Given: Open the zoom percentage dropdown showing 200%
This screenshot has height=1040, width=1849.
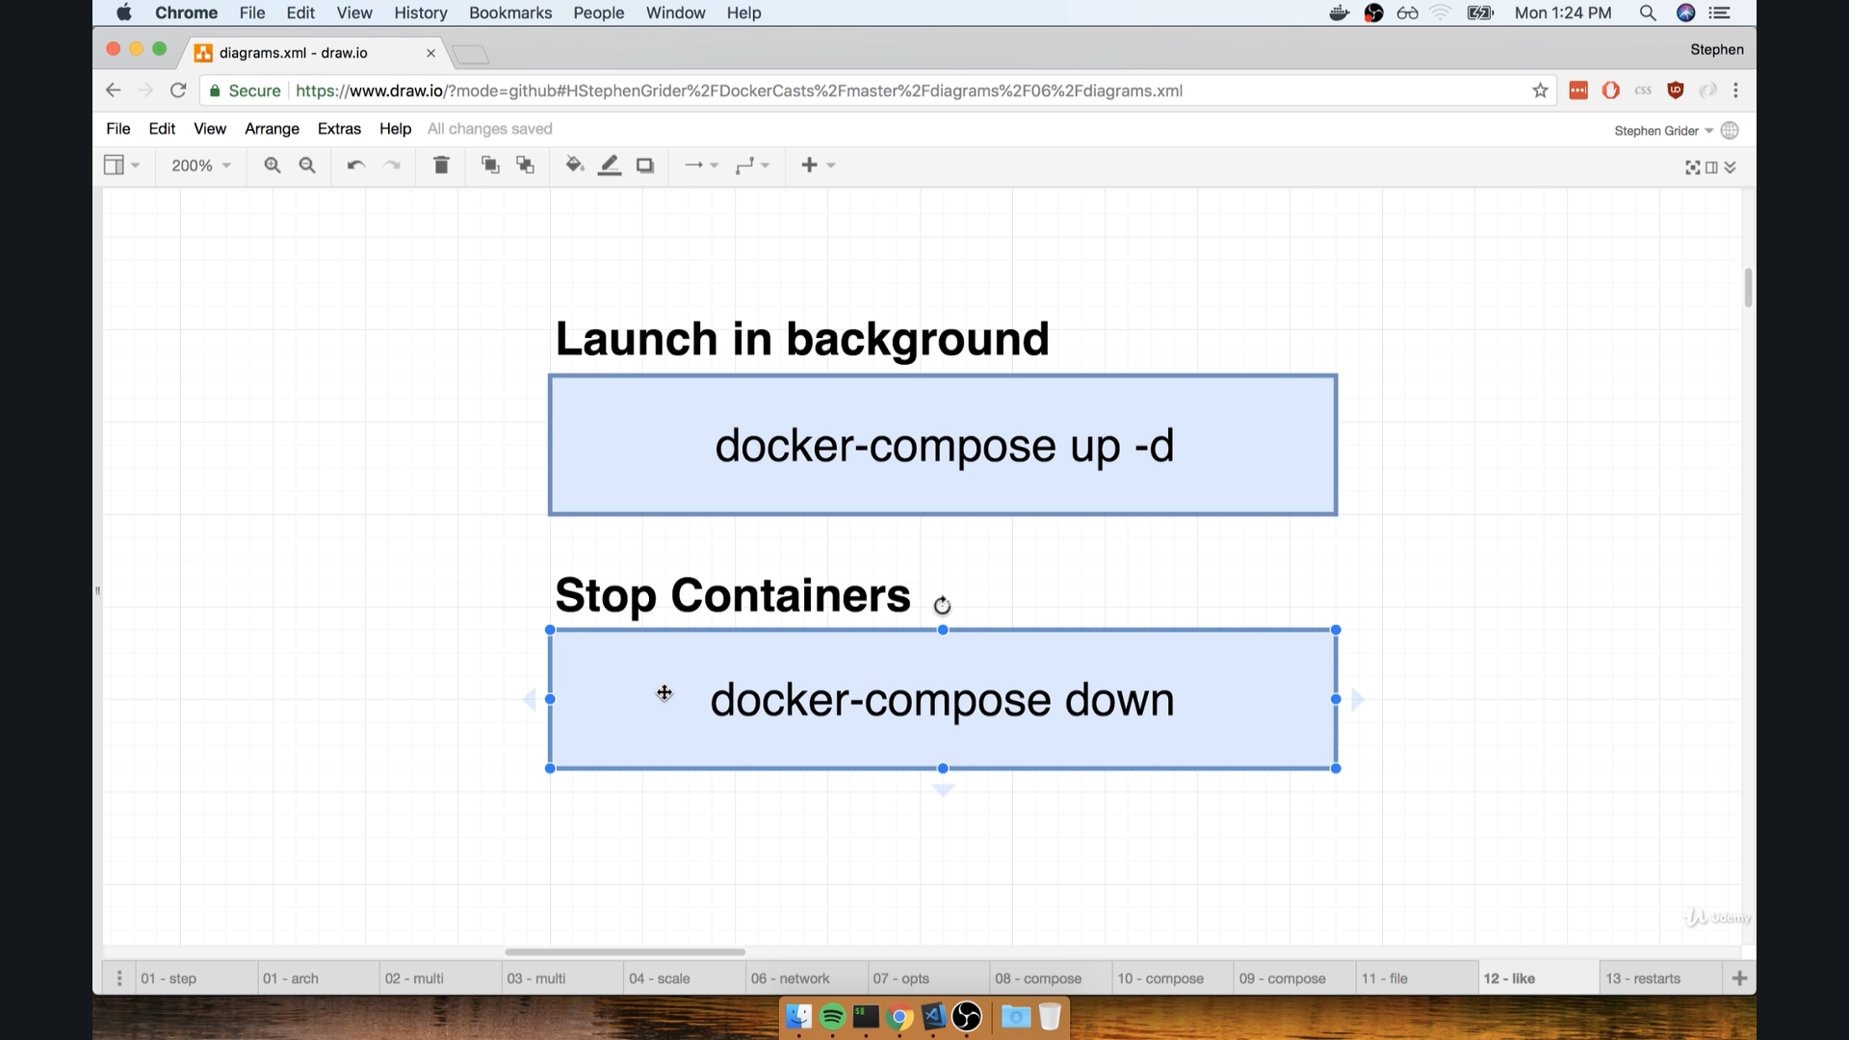Looking at the screenshot, I should coord(199,165).
